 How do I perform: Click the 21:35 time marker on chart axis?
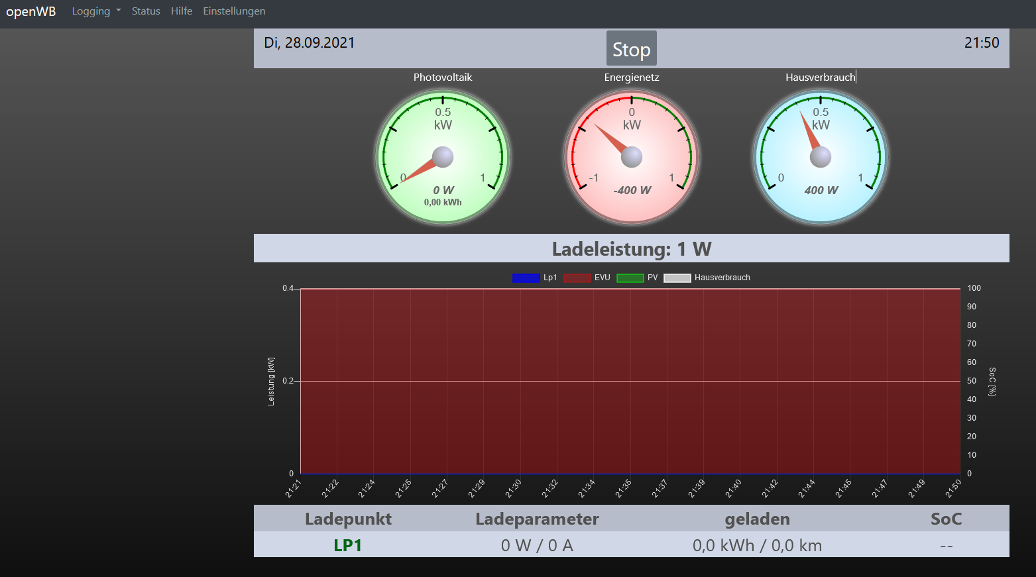click(x=623, y=489)
